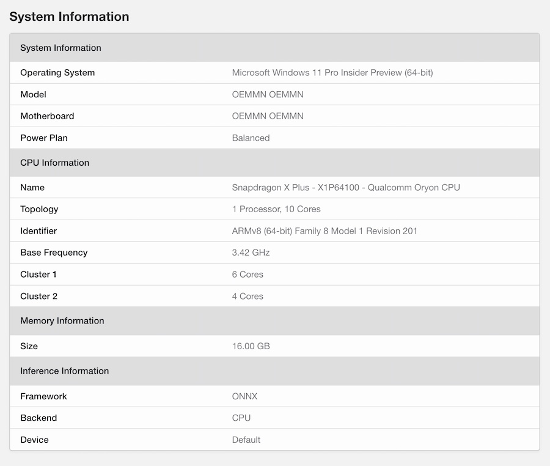
Task: Select the Cluster 2 row label
Action: (x=38, y=297)
